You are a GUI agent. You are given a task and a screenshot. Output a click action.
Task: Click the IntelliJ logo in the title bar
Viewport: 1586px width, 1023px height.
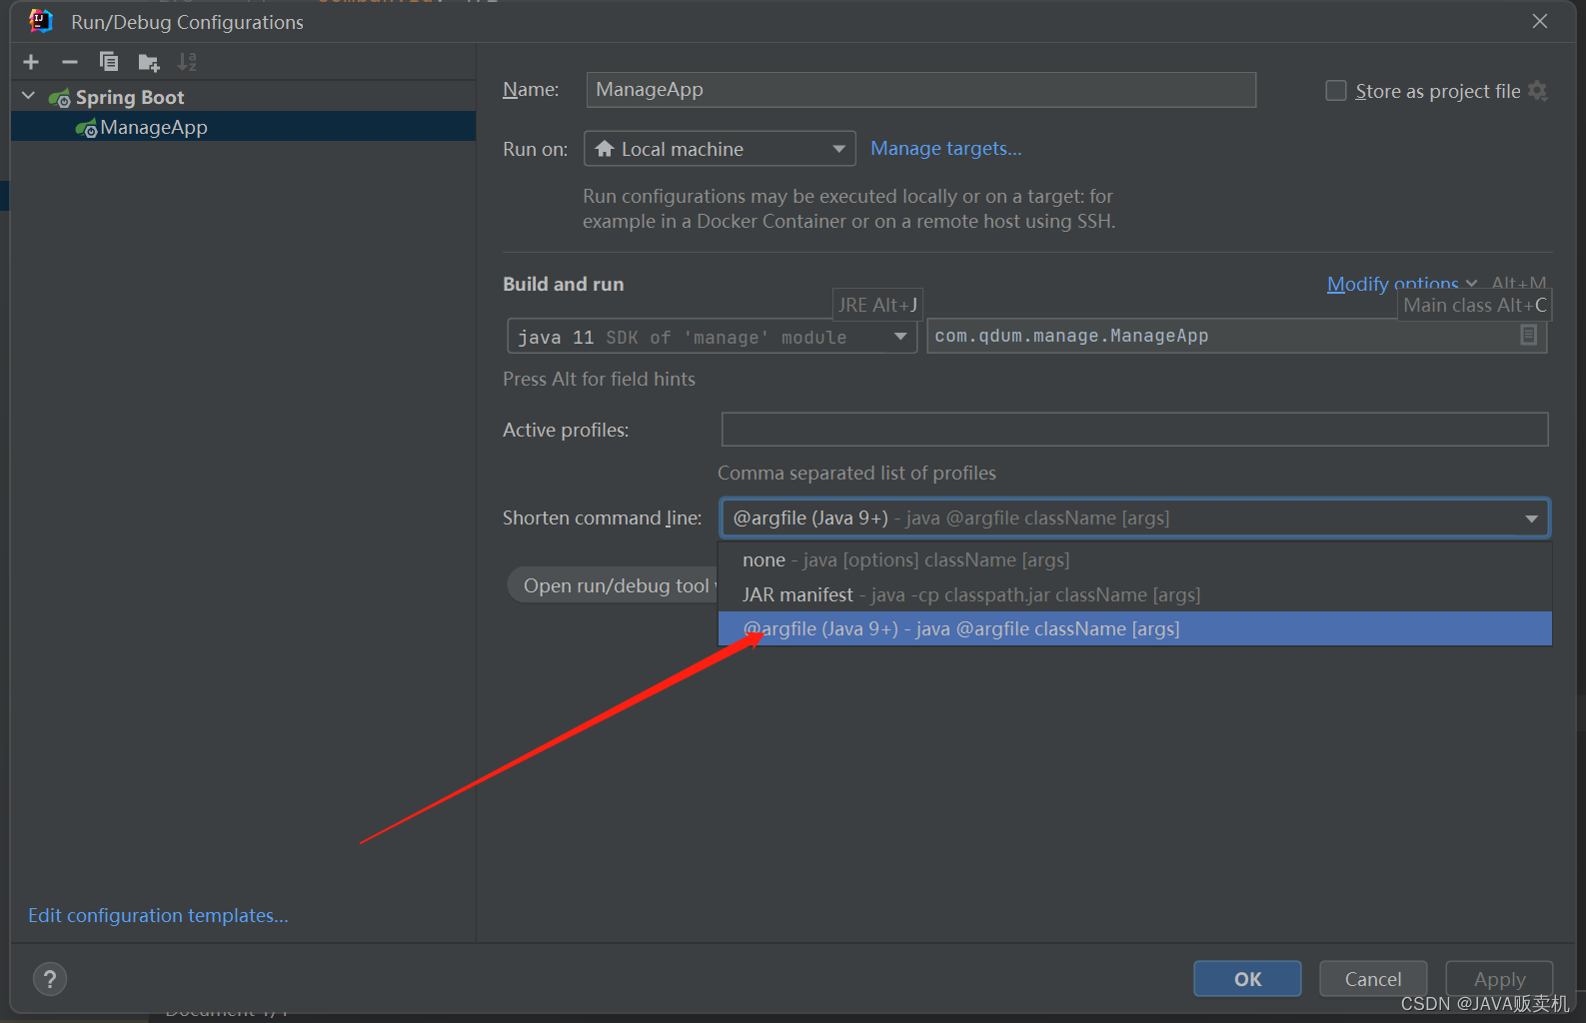tap(41, 21)
